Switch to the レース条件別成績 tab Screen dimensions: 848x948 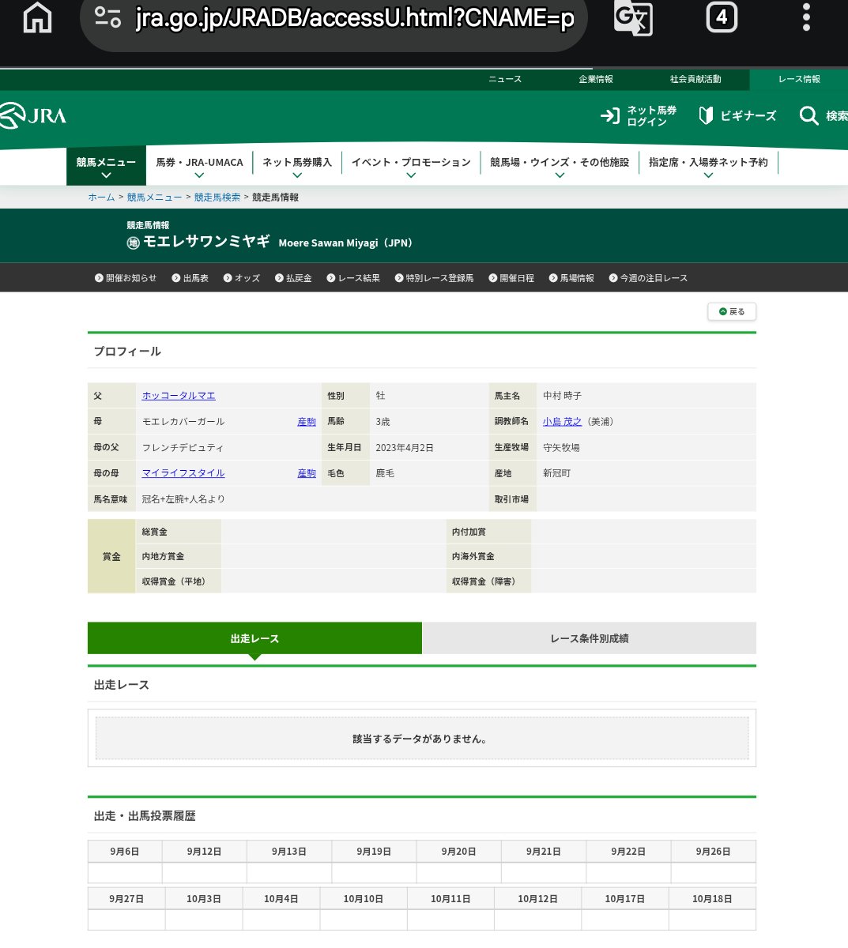[590, 638]
